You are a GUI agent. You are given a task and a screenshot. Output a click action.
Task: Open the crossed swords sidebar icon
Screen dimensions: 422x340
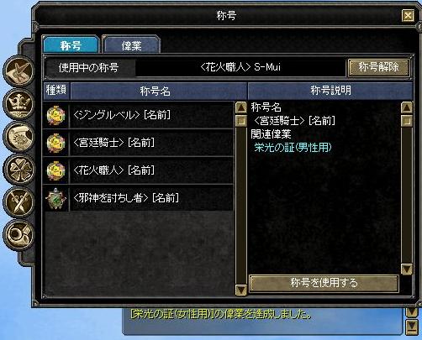click(19, 202)
